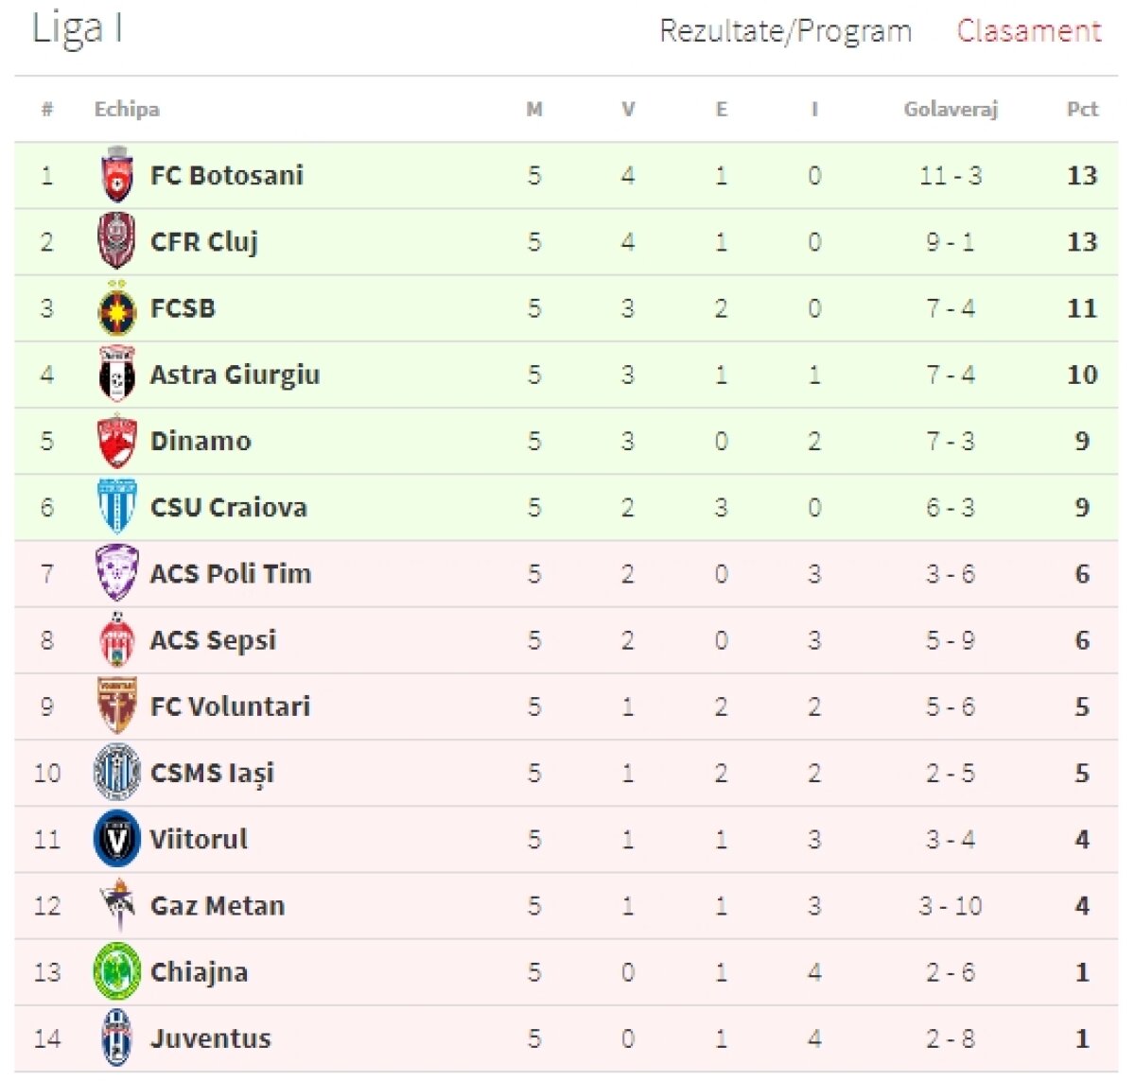
Task: Click the Astra Giurgiu crest icon
Action: pos(117,375)
